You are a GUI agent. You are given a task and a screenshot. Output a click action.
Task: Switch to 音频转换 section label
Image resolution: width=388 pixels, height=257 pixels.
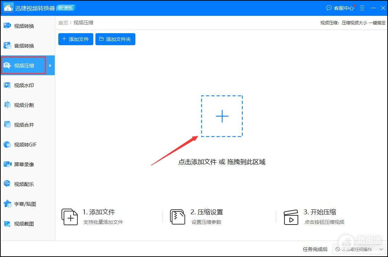24,46
